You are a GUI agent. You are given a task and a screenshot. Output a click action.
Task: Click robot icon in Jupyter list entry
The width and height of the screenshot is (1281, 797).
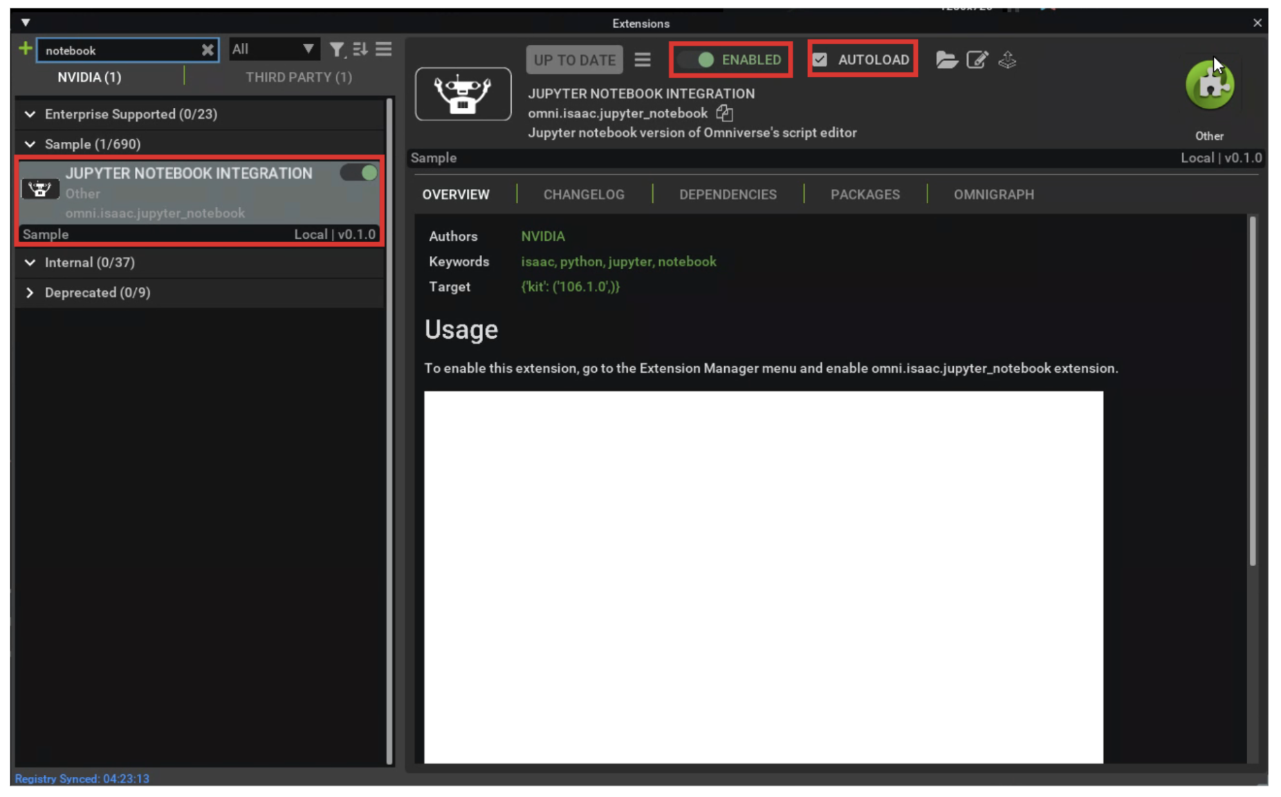40,189
